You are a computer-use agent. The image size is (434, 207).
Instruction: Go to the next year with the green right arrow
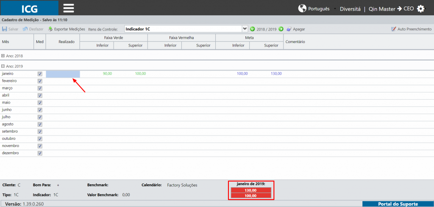[281, 29]
